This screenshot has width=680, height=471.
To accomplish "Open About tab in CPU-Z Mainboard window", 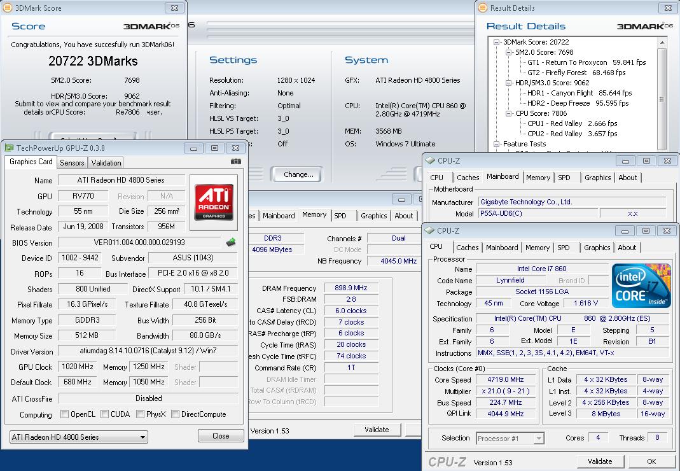I will point(628,178).
